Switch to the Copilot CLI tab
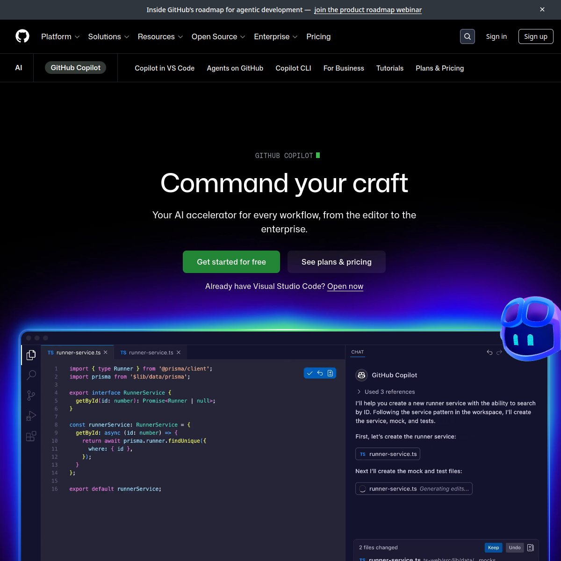Image resolution: width=561 pixels, height=561 pixels. 293,68
